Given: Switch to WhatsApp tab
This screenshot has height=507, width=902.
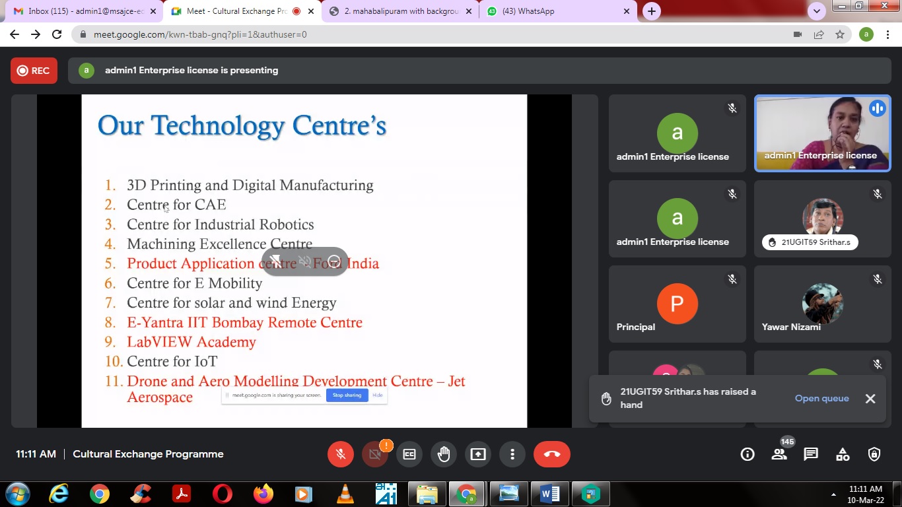Looking at the screenshot, I should click(559, 11).
